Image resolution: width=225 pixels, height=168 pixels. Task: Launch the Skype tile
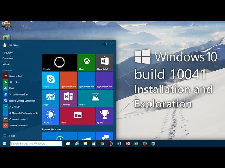51,80
